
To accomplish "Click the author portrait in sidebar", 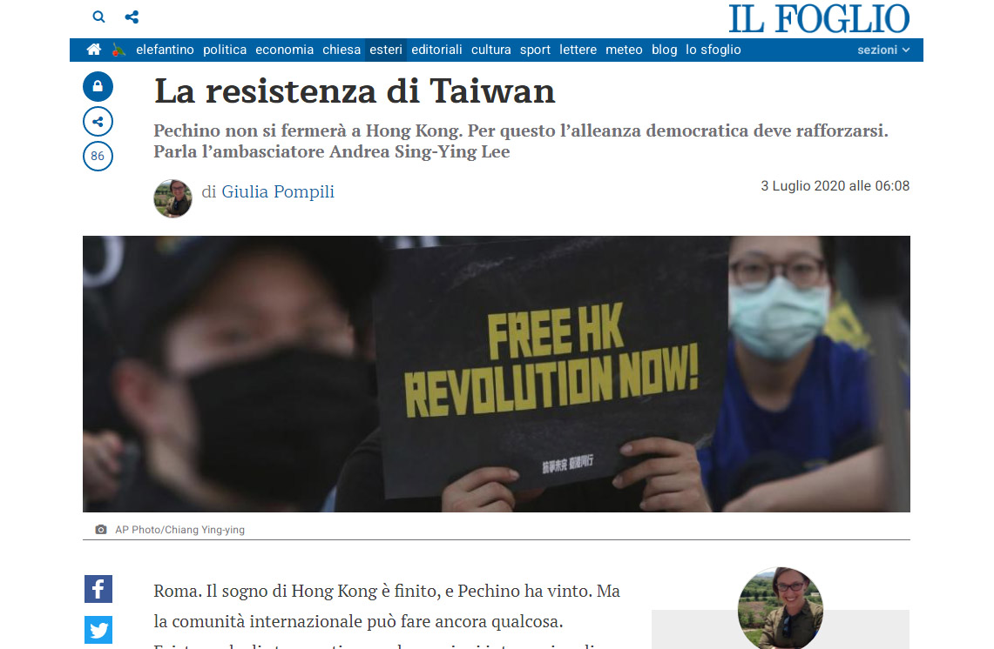I will click(781, 608).
